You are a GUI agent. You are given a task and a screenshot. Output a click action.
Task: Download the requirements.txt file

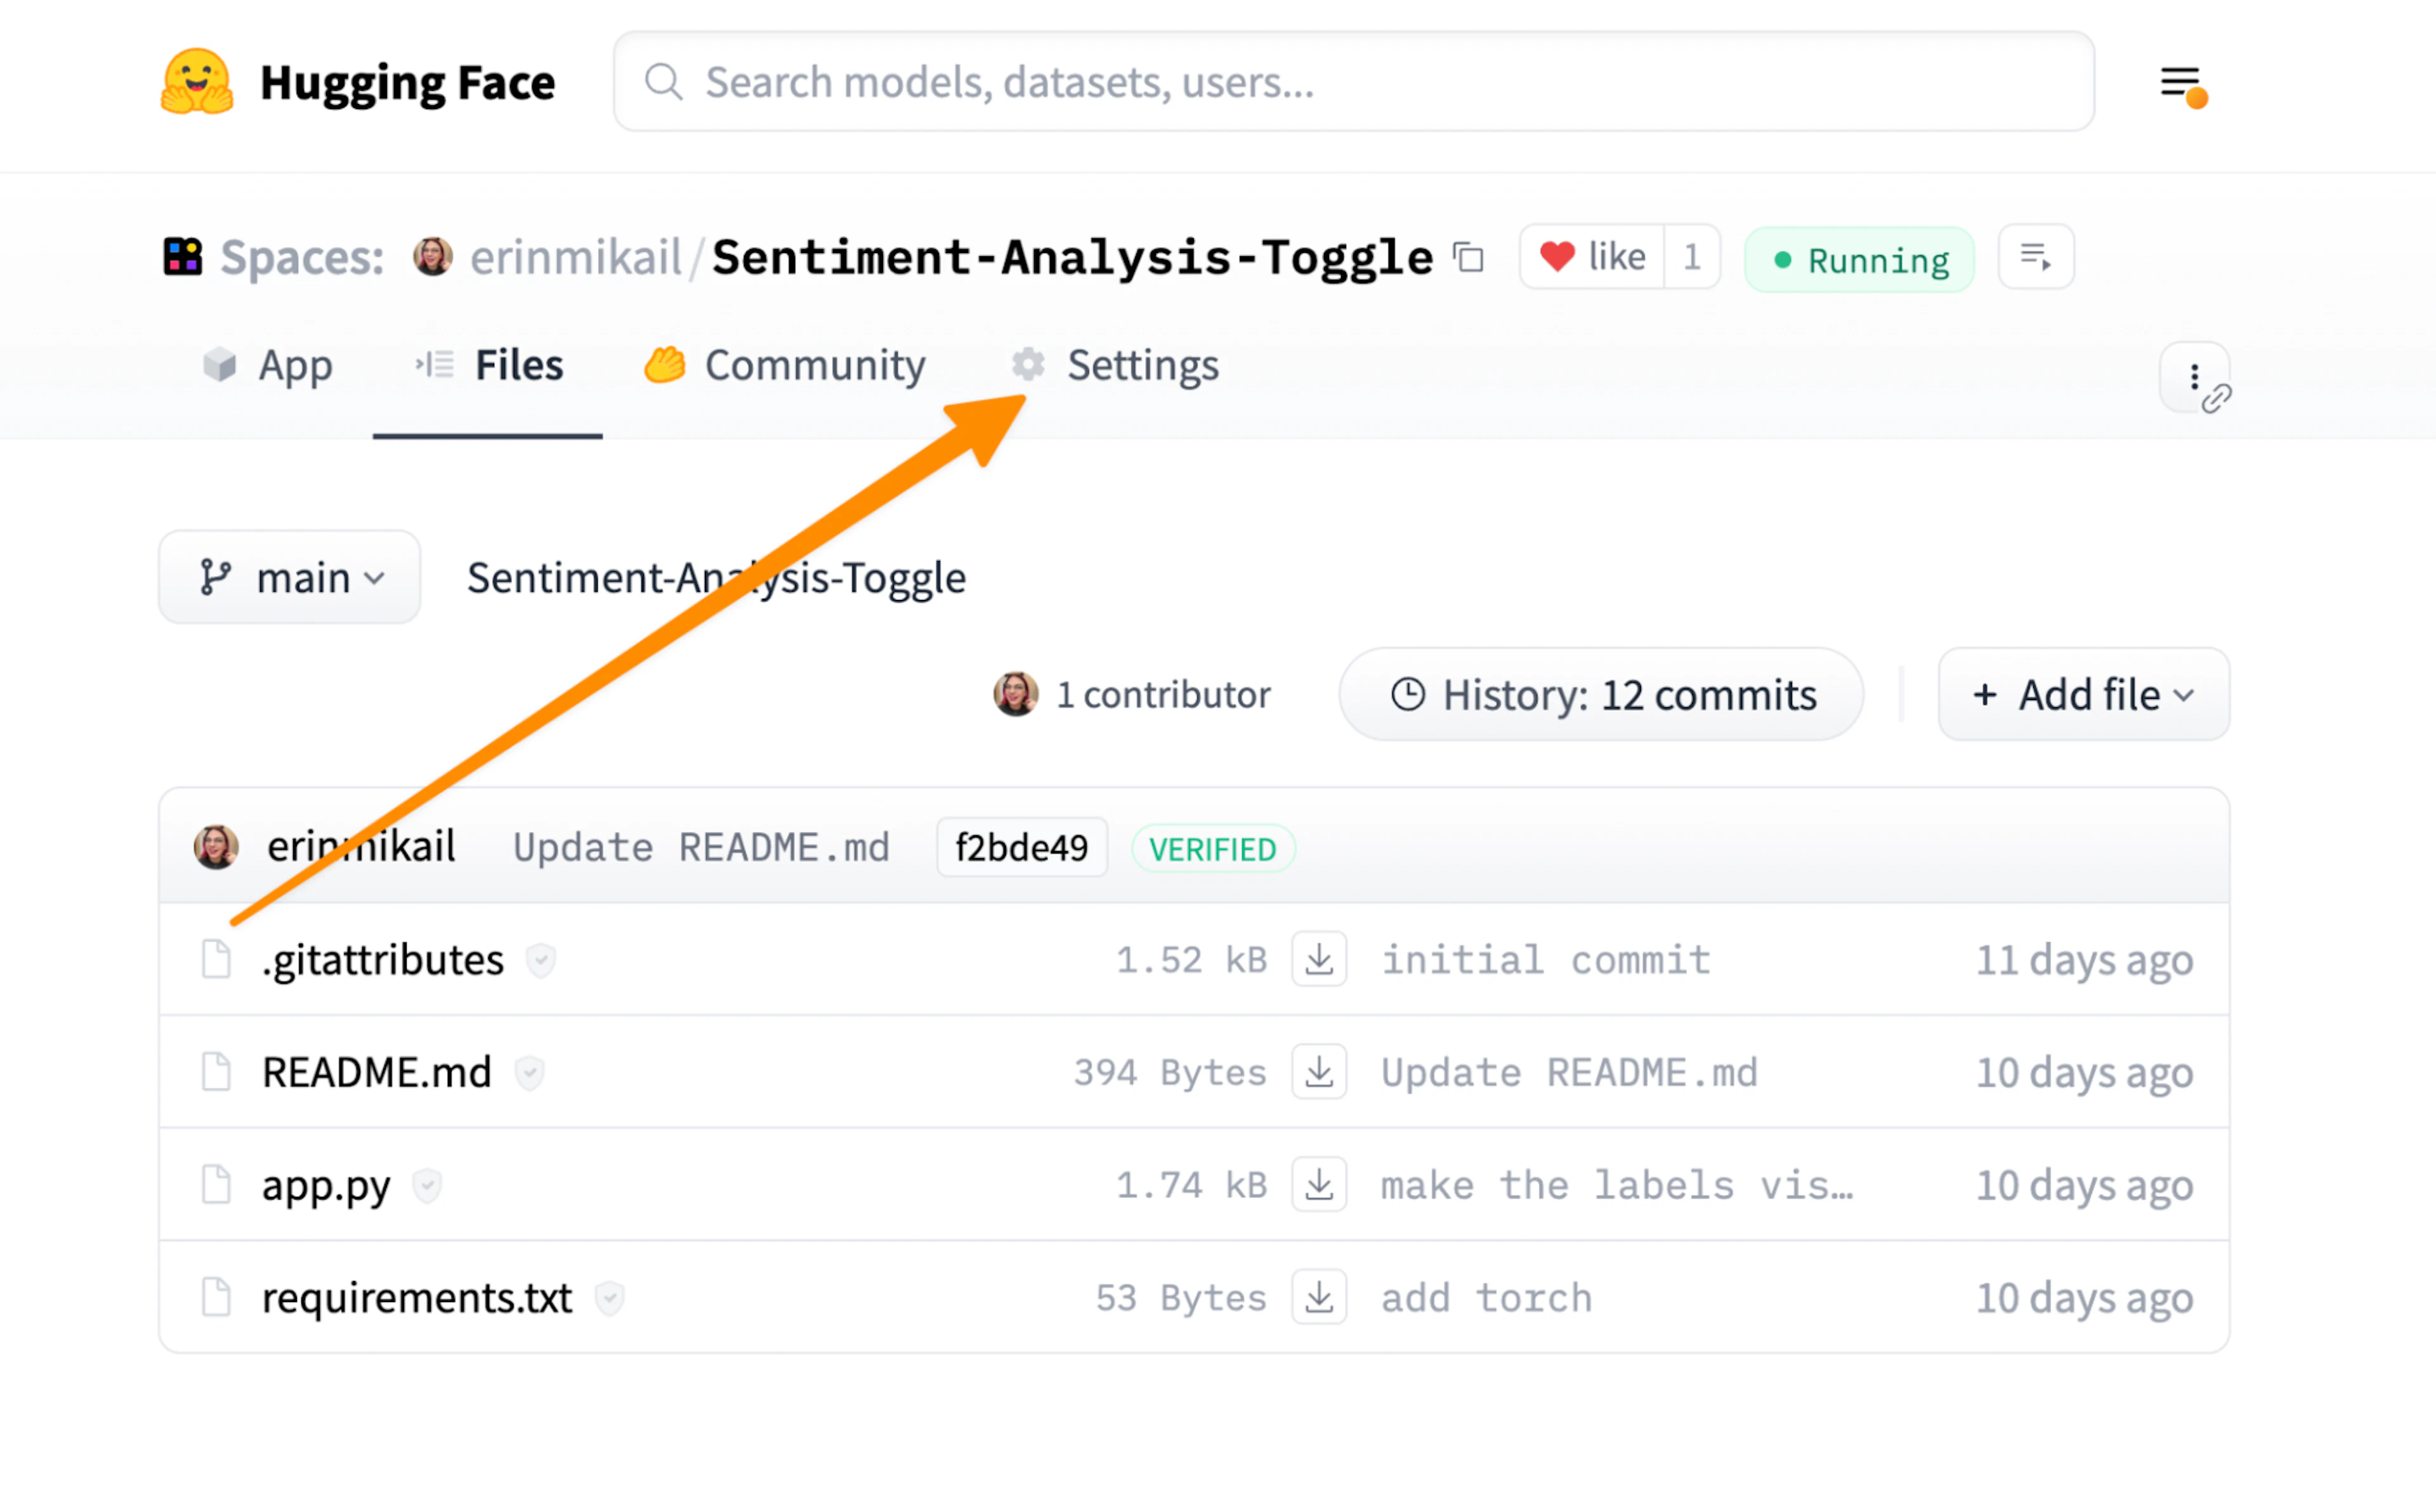[x=1319, y=1297]
